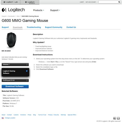This screenshot has width=122, height=123.
Task: Click the search magnifier icon
Action: (119, 2)
